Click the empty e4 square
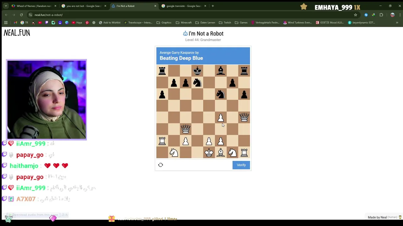This screenshot has width=403, height=226. click(209, 118)
